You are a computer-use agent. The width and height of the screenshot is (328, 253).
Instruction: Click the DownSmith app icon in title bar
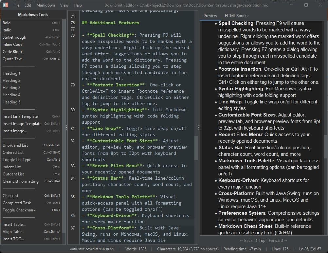click(6, 5)
